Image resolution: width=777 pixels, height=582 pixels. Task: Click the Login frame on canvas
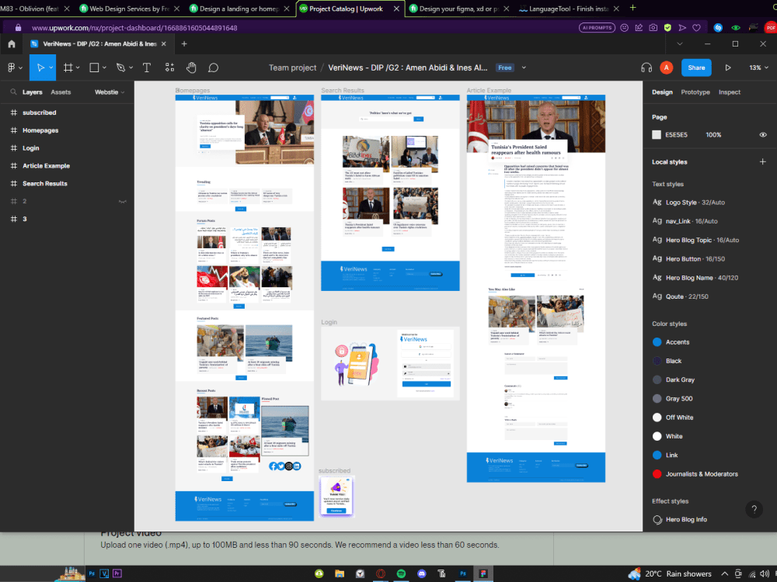click(x=390, y=363)
